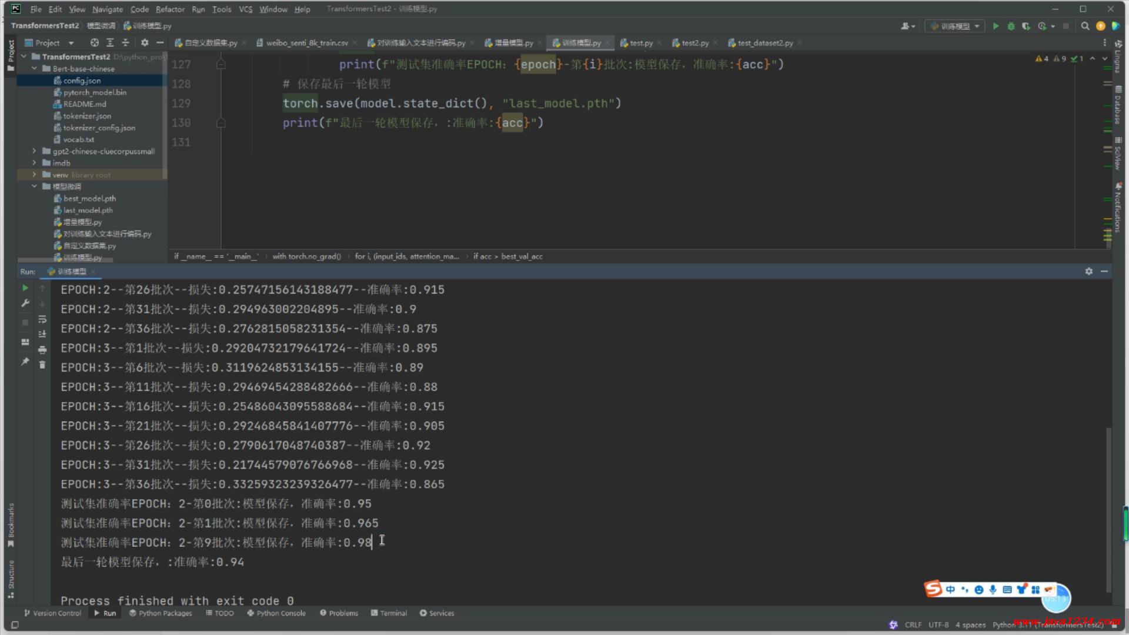The height and width of the screenshot is (635, 1129).
Task: Toggle soft-wrap in run console
Action: tap(42, 319)
